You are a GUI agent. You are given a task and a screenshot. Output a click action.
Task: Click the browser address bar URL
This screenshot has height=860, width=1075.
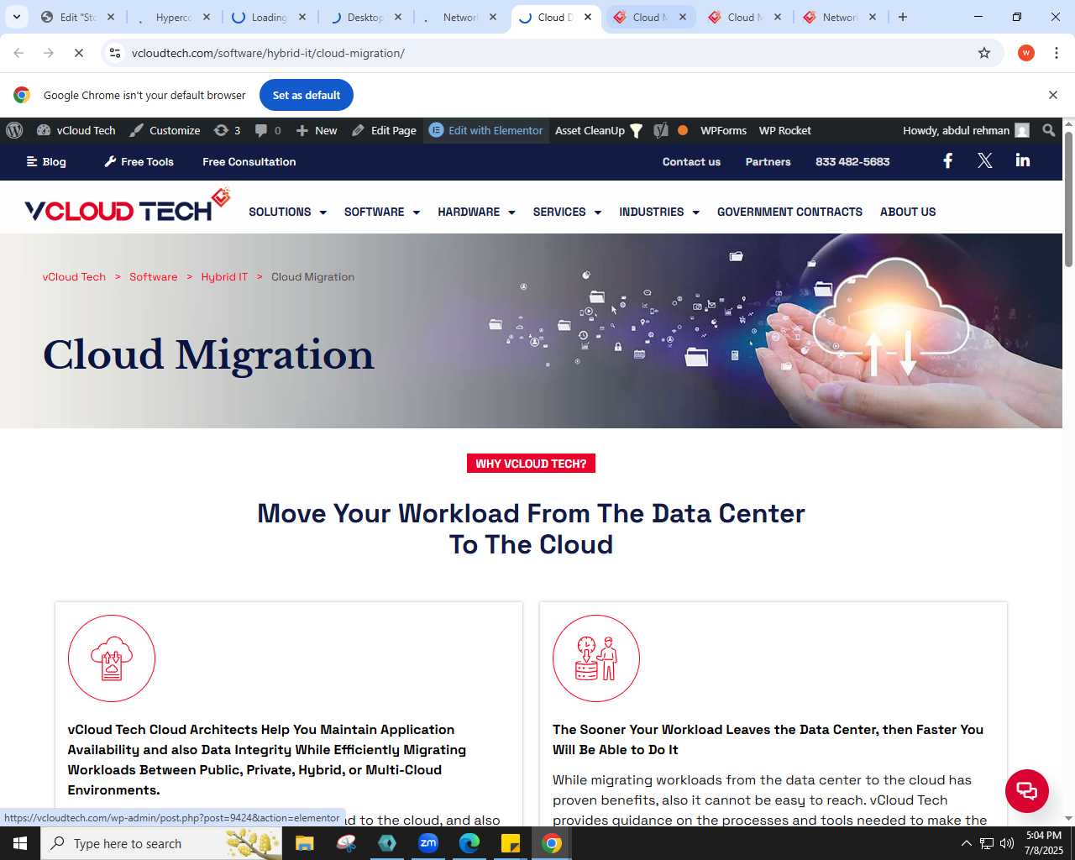click(x=268, y=53)
